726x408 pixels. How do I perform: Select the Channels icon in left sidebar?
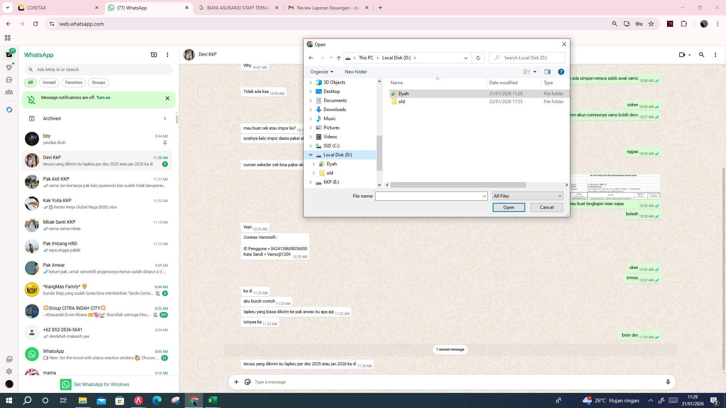(x=9, y=80)
